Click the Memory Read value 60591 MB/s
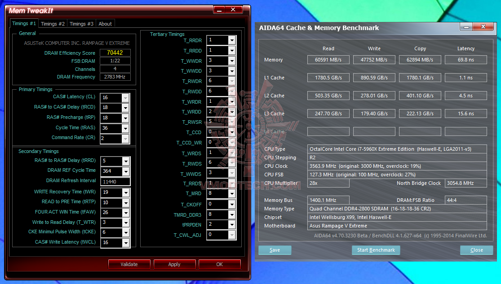Image resolution: width=501 pixels, height=284 pixels. point(328,60)
